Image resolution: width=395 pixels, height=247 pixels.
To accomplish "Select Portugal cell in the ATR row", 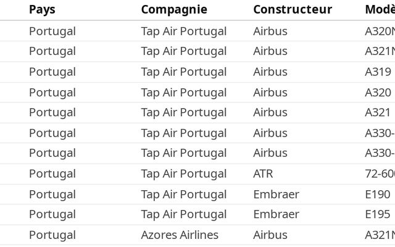I will (x=52, y=174).
